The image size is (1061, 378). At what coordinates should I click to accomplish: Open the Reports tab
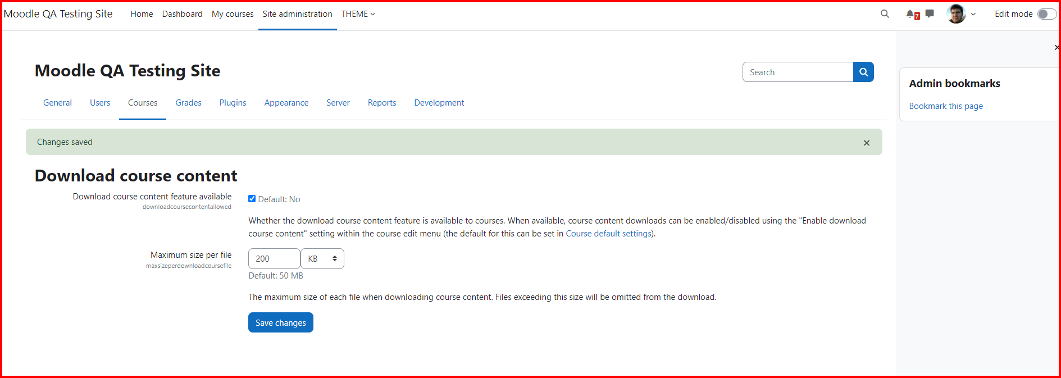382,103
